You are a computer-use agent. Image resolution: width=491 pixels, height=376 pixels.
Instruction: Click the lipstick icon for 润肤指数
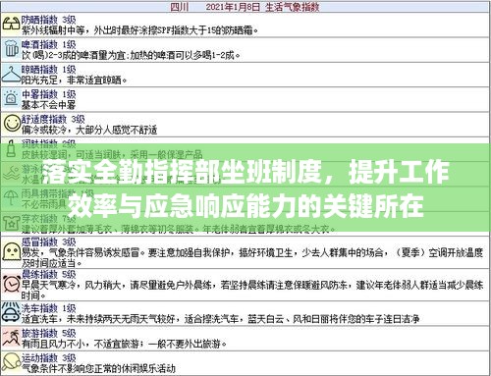(x=11, y=148)
